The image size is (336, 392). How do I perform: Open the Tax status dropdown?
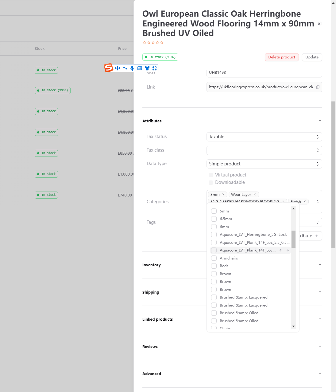coord(264,137)
